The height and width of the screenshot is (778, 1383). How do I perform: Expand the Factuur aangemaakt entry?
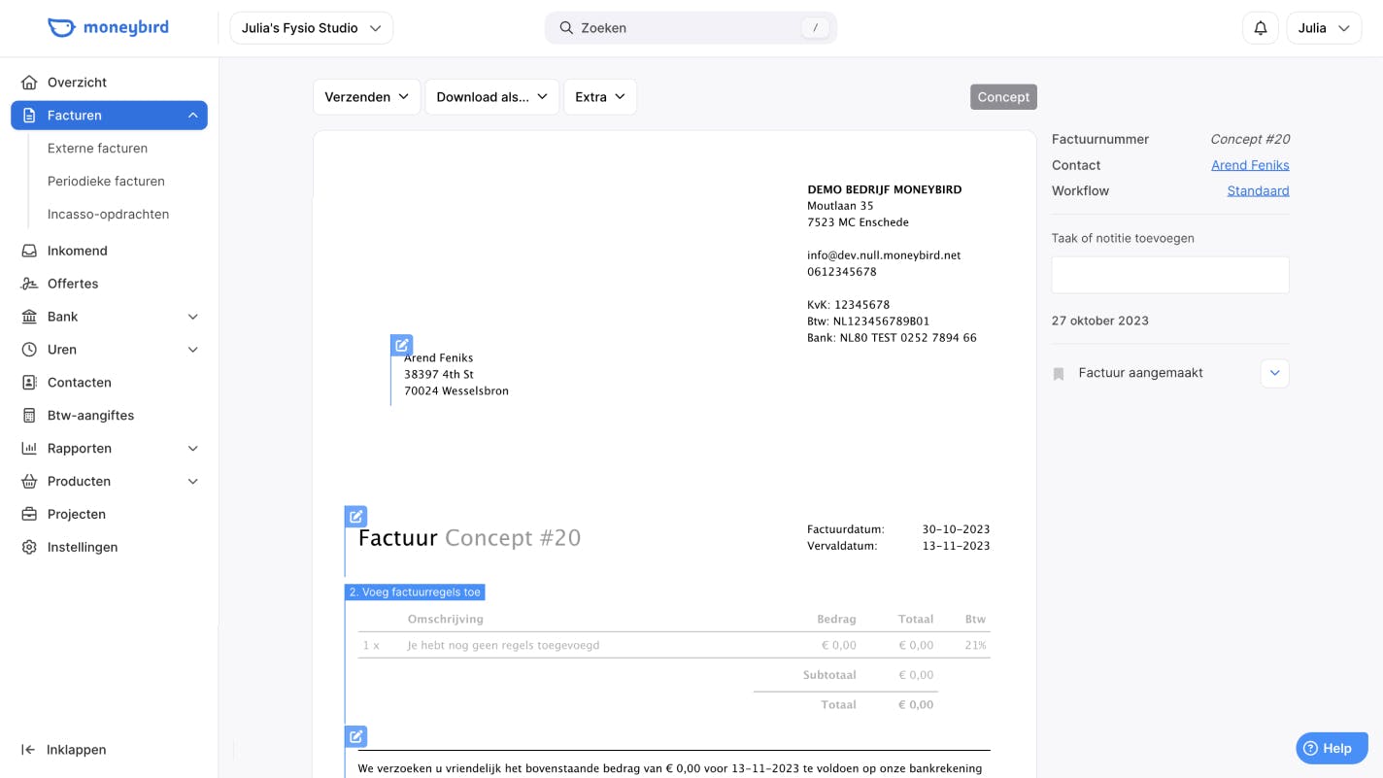1274,373
